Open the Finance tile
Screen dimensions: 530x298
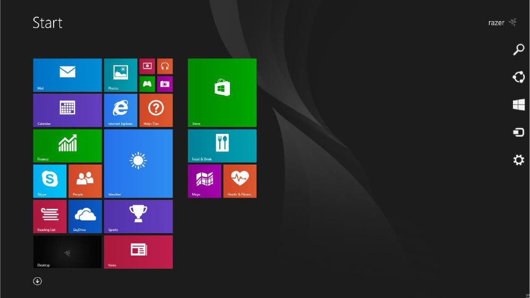[x=67, y=146]
